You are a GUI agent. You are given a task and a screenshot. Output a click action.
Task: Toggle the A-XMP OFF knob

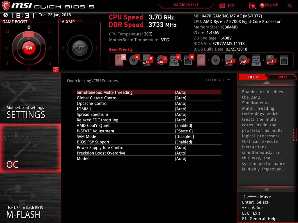tap(79, 48)
